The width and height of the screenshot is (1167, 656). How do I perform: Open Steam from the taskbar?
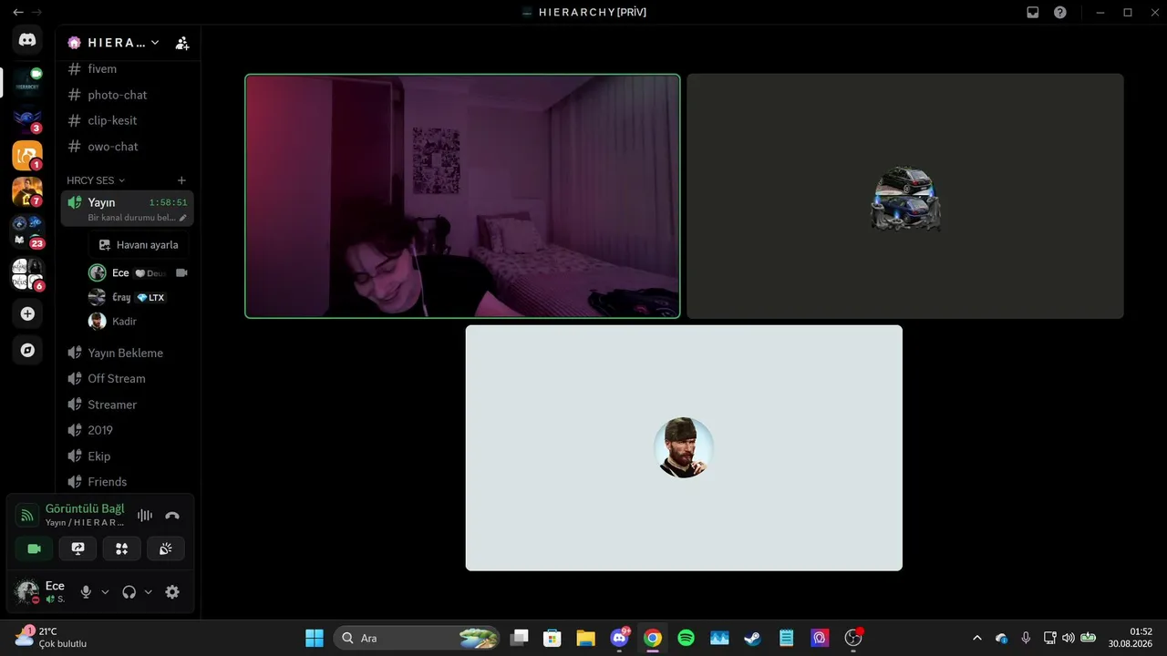click(753, 638)
